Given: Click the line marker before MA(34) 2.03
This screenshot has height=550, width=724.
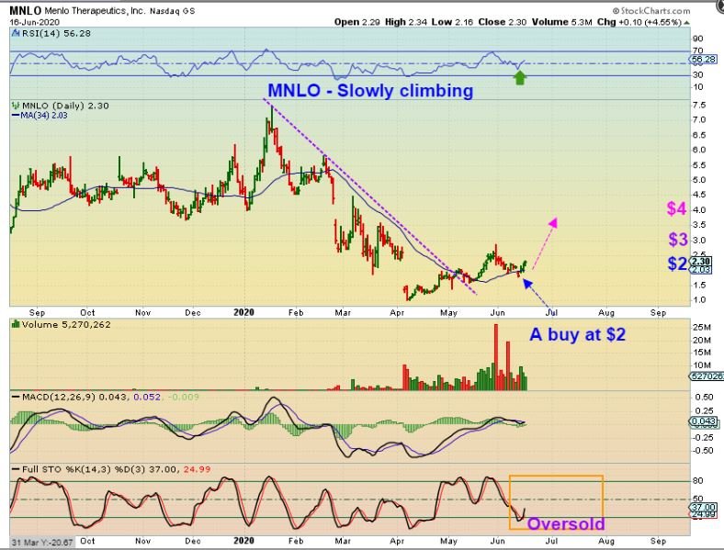Looking at the screenshot, I should tap(16, 116).
